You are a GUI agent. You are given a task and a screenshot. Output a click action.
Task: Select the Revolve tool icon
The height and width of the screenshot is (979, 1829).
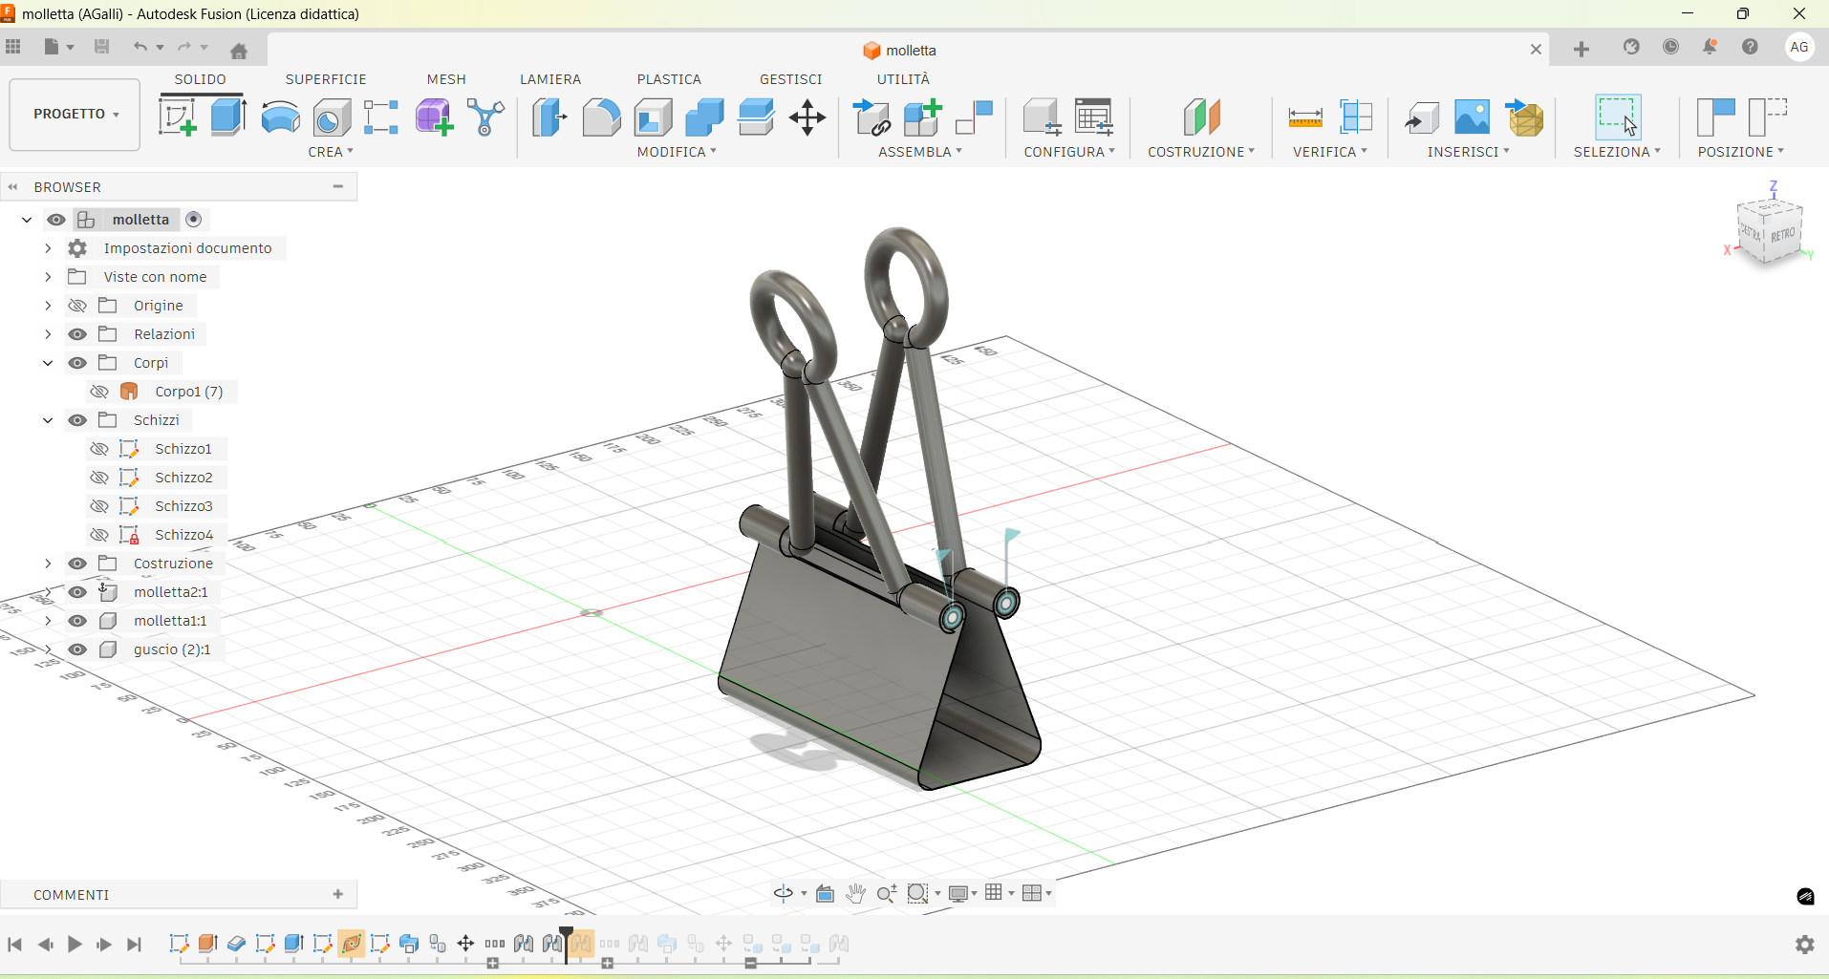pos(280,117)
